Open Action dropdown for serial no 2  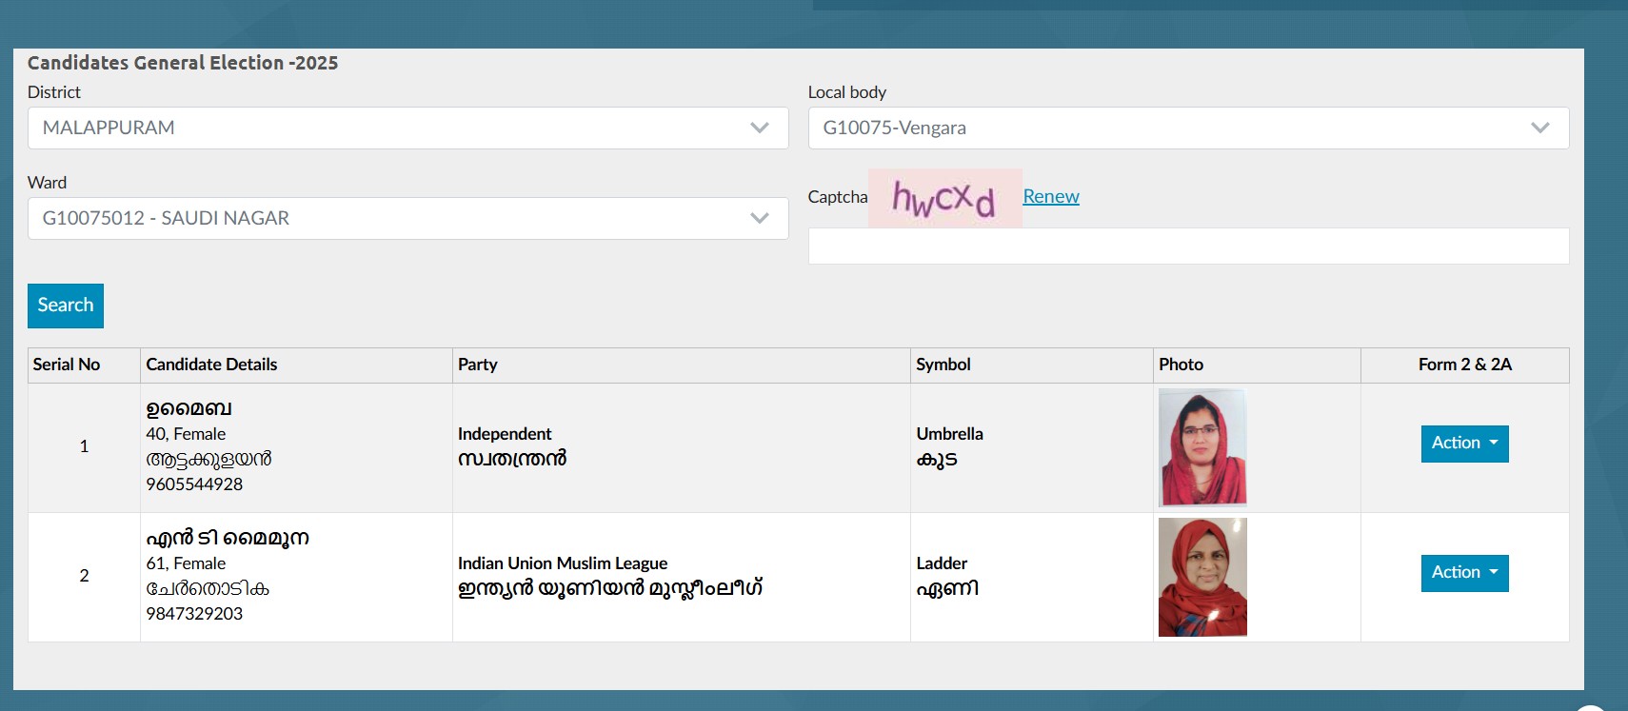[1463, 573]
